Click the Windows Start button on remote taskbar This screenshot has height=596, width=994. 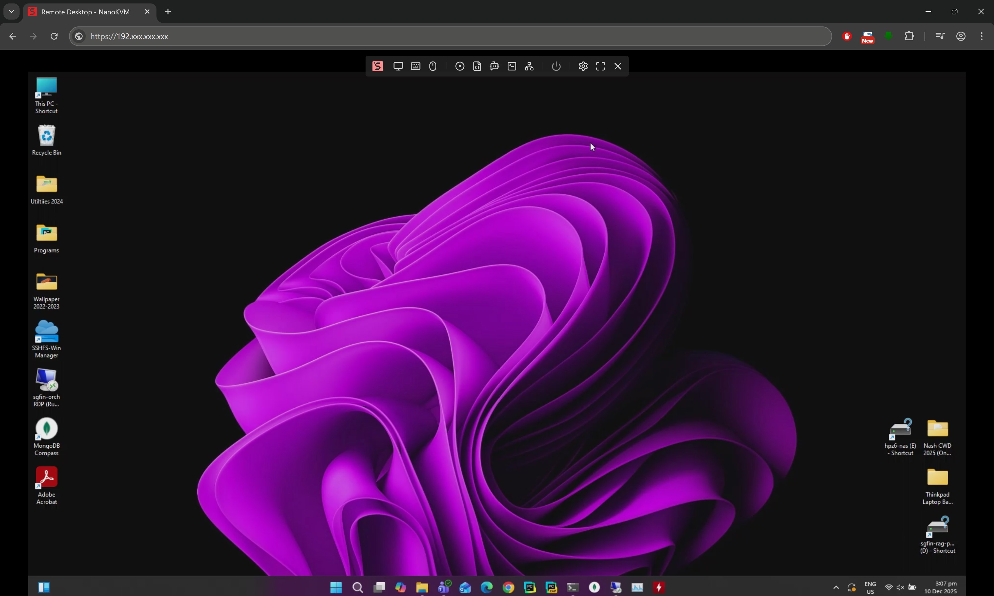point(336,588)
